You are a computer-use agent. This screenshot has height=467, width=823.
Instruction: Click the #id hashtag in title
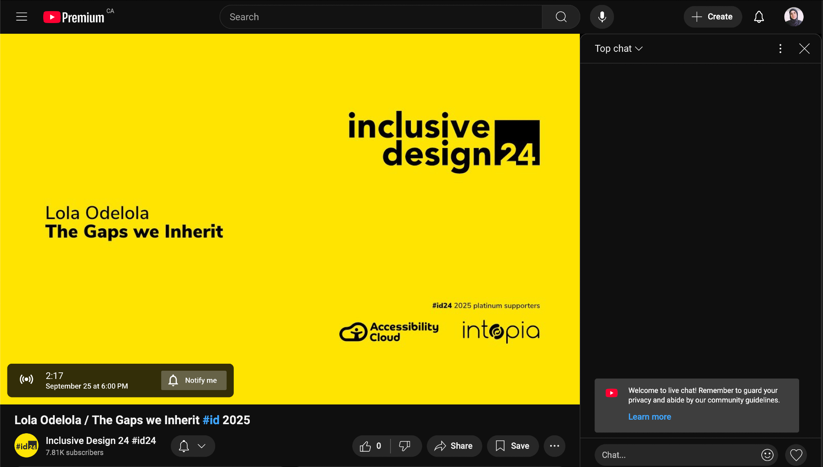pos(211,420)
